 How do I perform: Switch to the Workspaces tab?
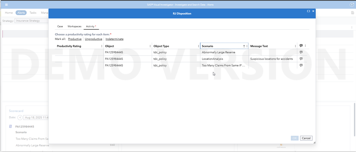[x=75, y=26]
